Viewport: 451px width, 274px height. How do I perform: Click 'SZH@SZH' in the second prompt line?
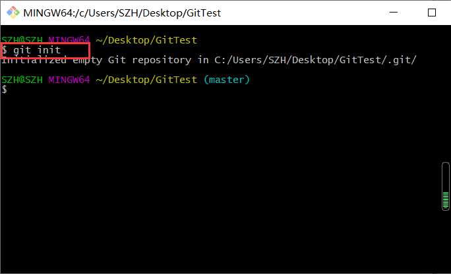click(x=22, y=80)
